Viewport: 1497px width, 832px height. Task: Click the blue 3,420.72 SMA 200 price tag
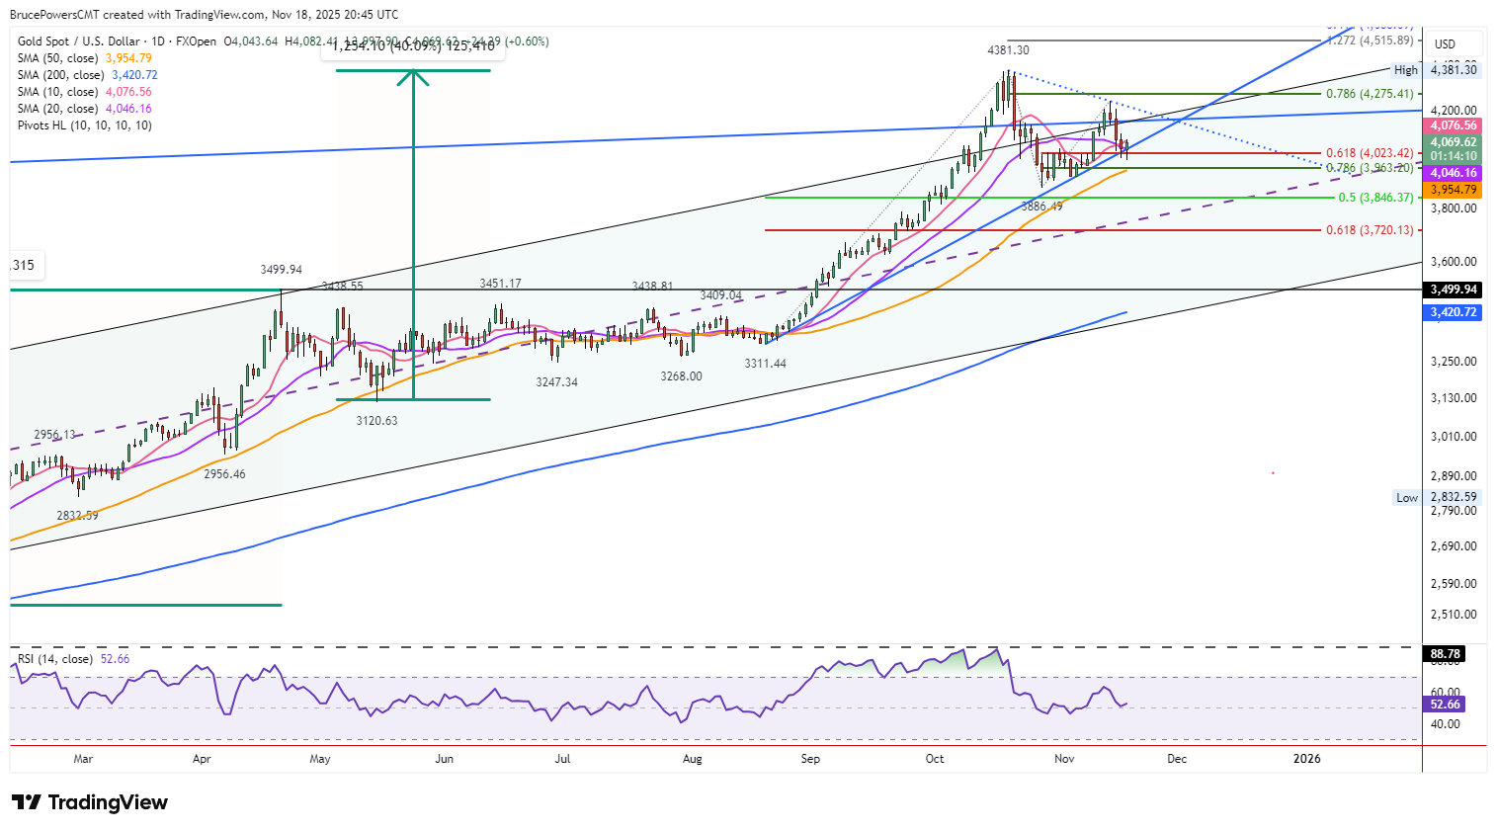tap(1453, 312)
